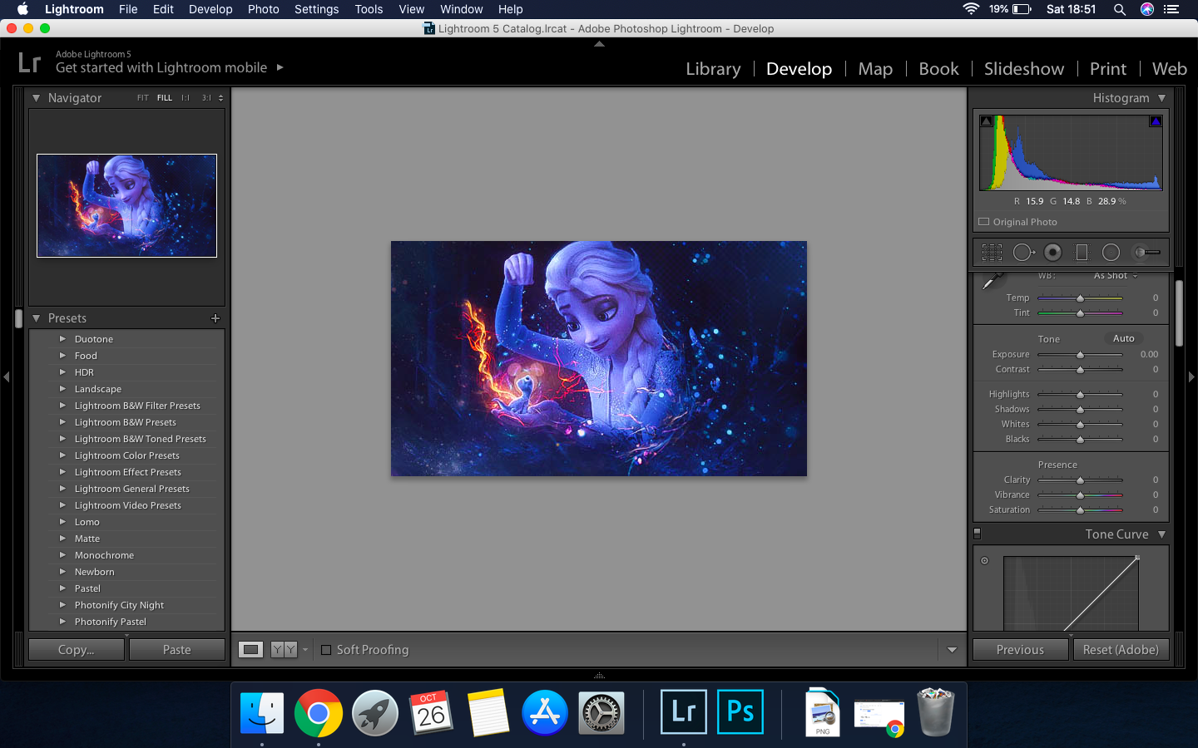Set Navigator zoom to 3:1
Viewport: 1198px width, 748px height.
pos(206,98)
